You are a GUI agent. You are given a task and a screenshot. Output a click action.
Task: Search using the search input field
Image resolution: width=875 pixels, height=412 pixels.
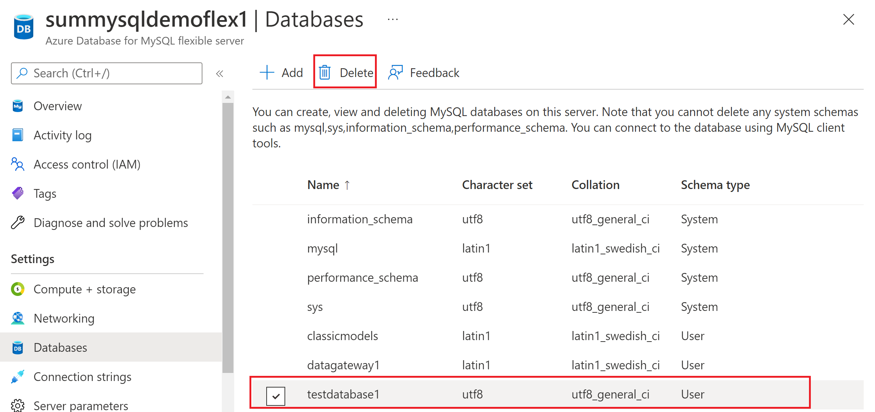[106, 73]
